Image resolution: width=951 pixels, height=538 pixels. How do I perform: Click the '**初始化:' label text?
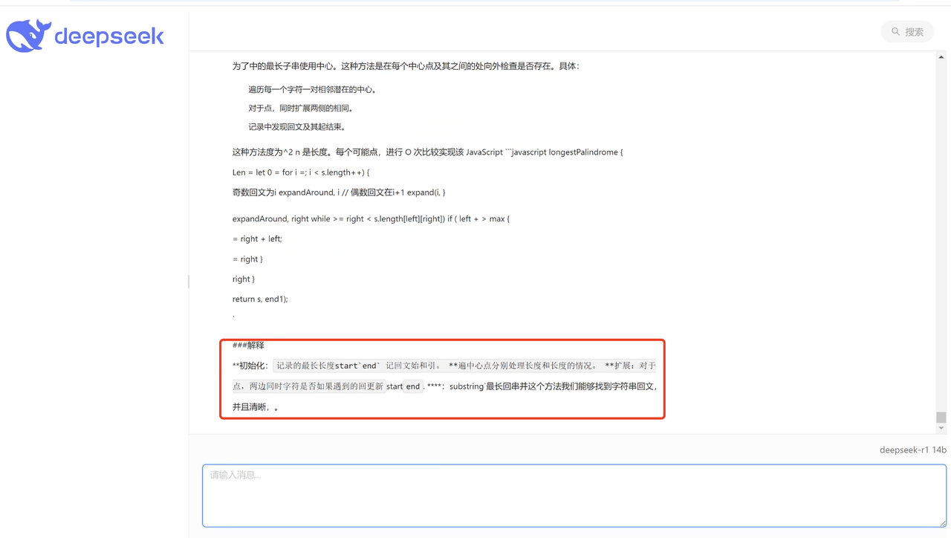click(250, 366)
